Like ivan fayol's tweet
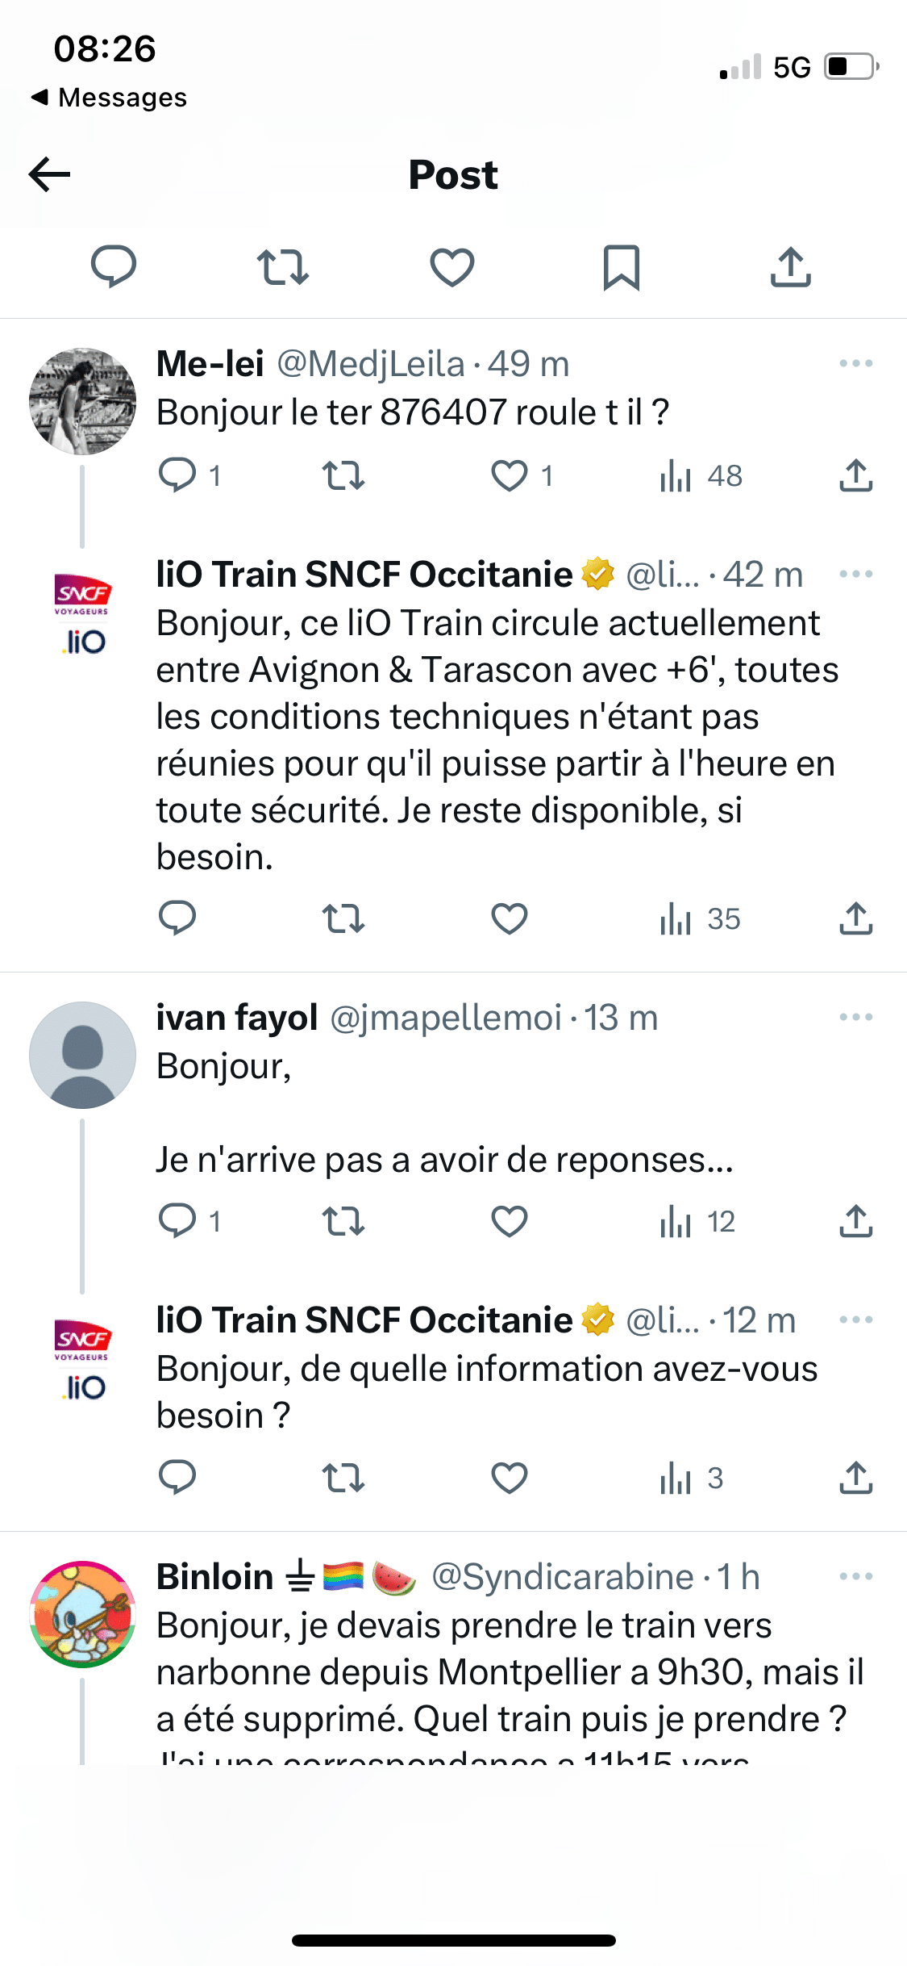 pos(510,1221)
